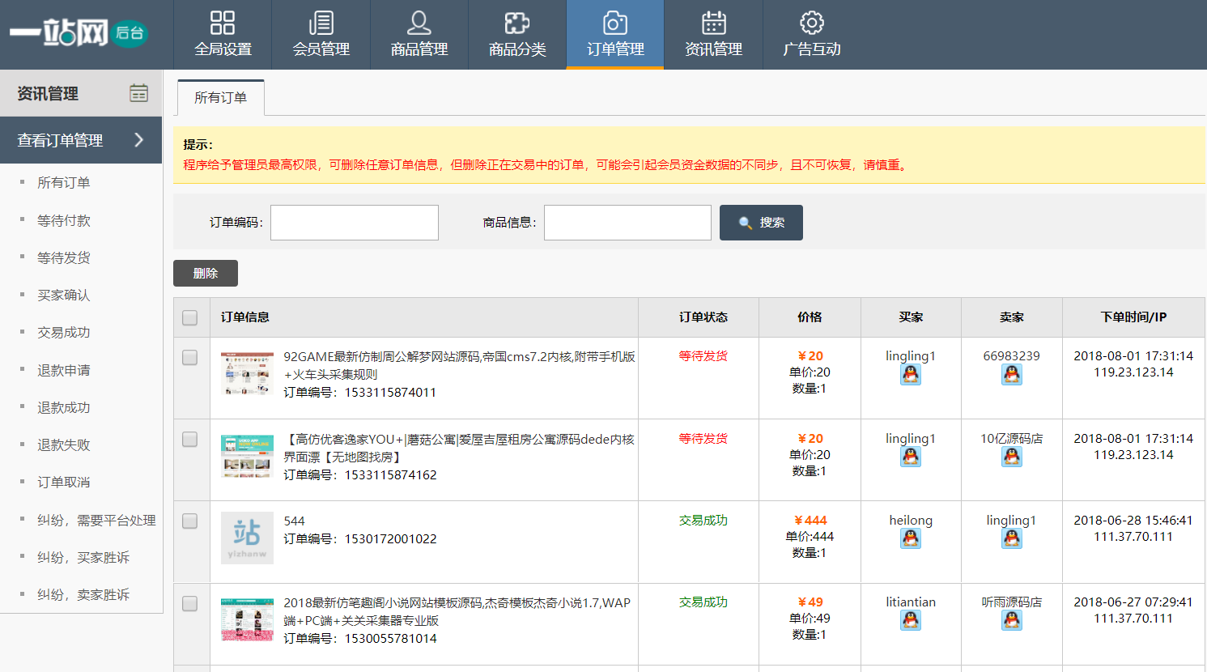Click QQ icon under seller 66983239
This screenshot has width=1207, height=672.
click(x=1011, y=375)
